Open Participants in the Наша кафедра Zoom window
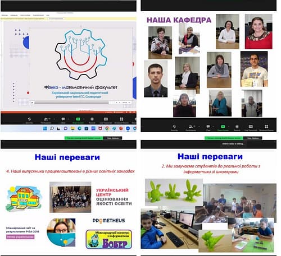281x256 pixels. (191, 128)
